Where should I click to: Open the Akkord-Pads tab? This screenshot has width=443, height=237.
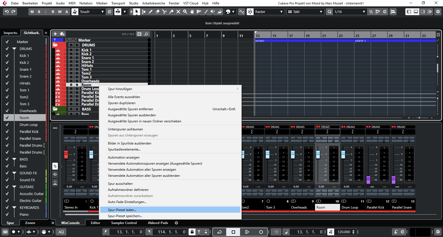pyautogui.click(x=158, y=223)
